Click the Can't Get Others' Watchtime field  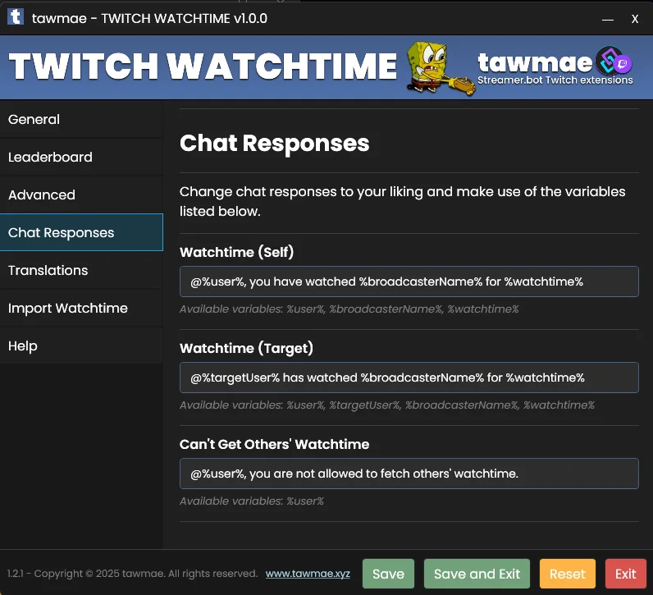coord(409,474)
